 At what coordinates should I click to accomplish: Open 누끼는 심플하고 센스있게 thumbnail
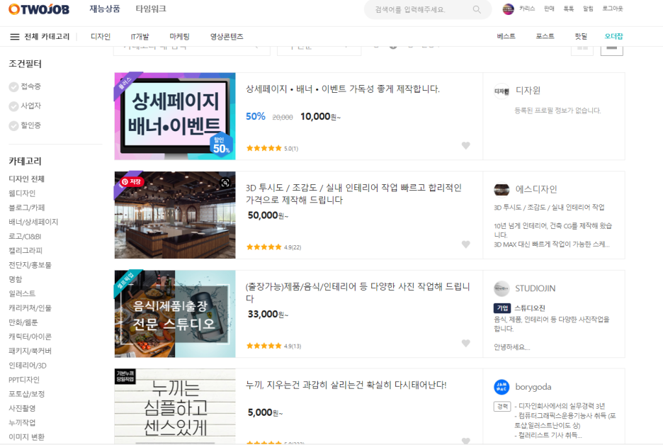(x=175, y=406)
